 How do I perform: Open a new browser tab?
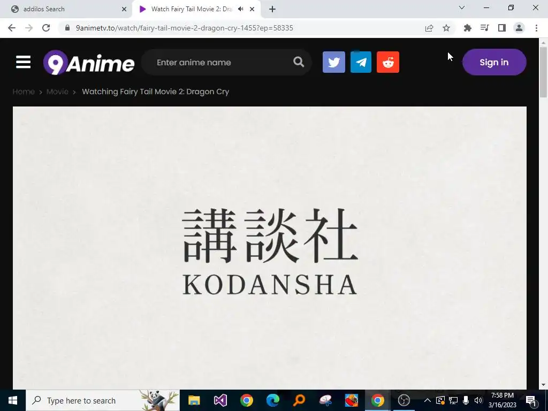[x=272, y=9]
